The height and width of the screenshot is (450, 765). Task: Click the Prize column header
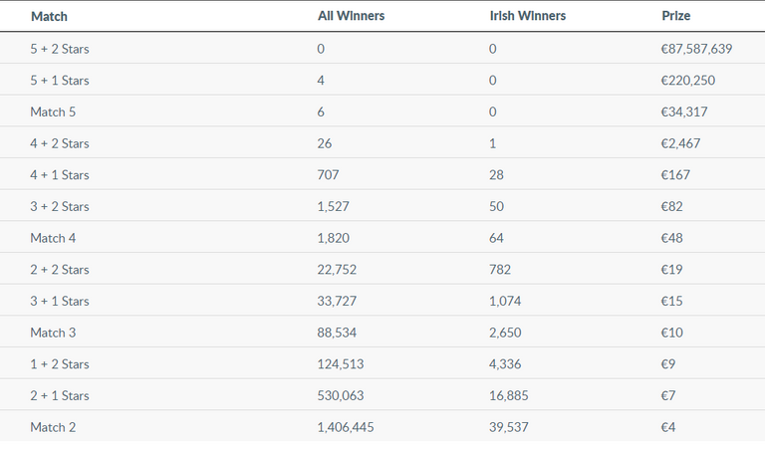point(675,16)
